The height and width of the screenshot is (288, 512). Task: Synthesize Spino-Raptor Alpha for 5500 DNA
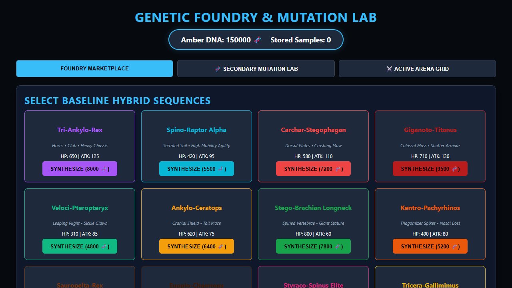tap(196, 169)
